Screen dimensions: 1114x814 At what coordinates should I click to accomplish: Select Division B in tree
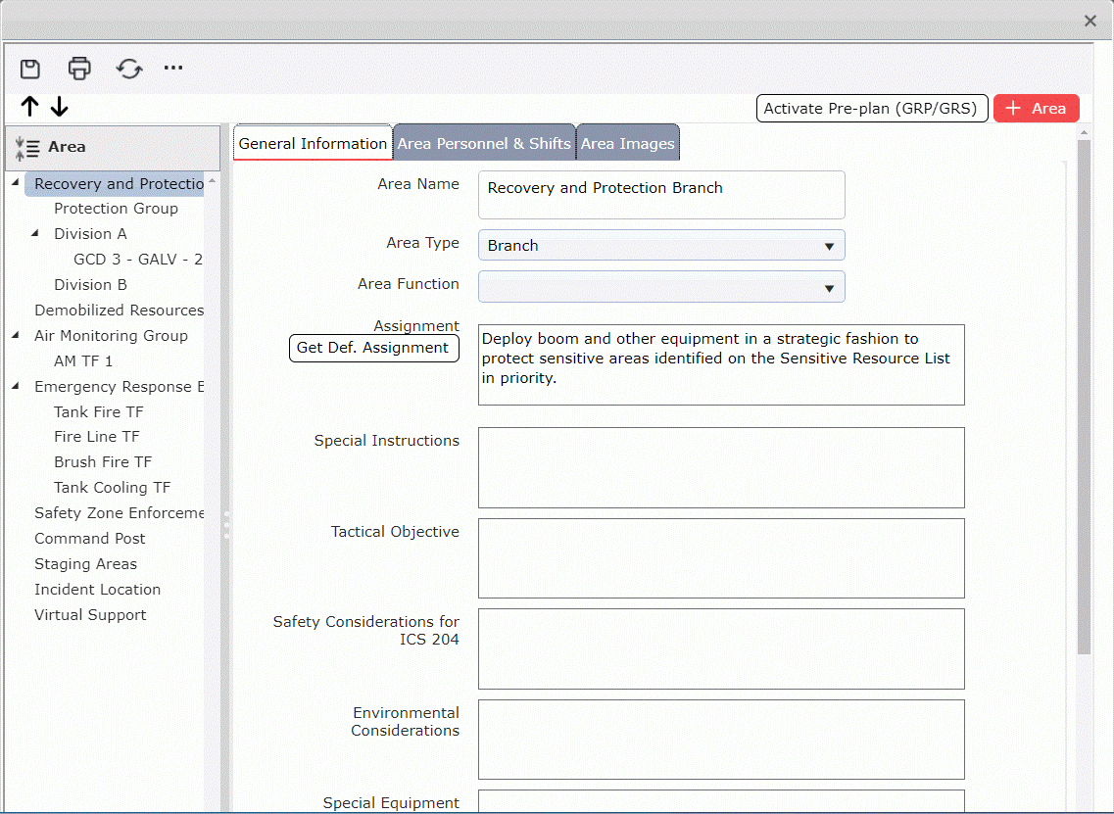(90, 285)
